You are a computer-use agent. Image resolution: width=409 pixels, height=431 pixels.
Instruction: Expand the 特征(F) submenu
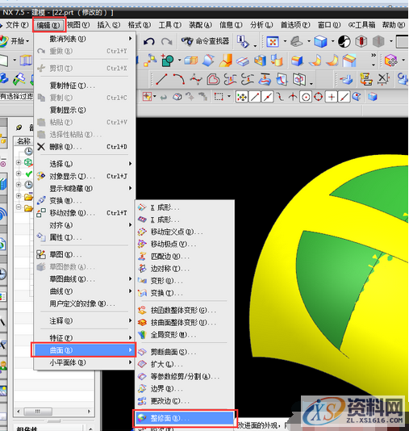click(85, 338)
